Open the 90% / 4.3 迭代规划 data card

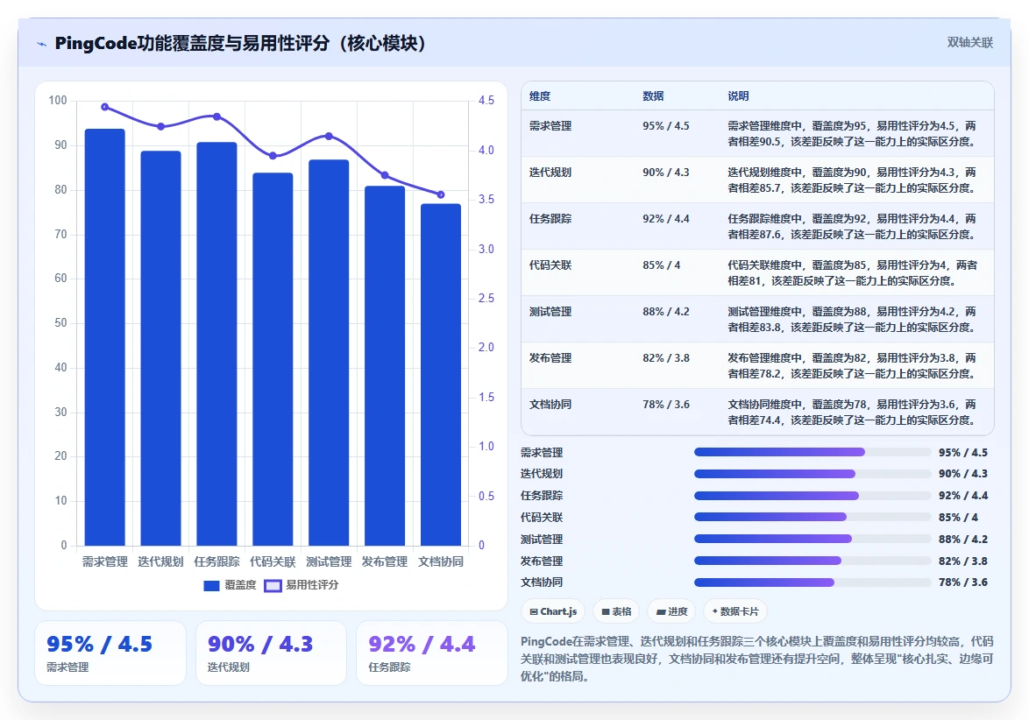click(271, 653)
